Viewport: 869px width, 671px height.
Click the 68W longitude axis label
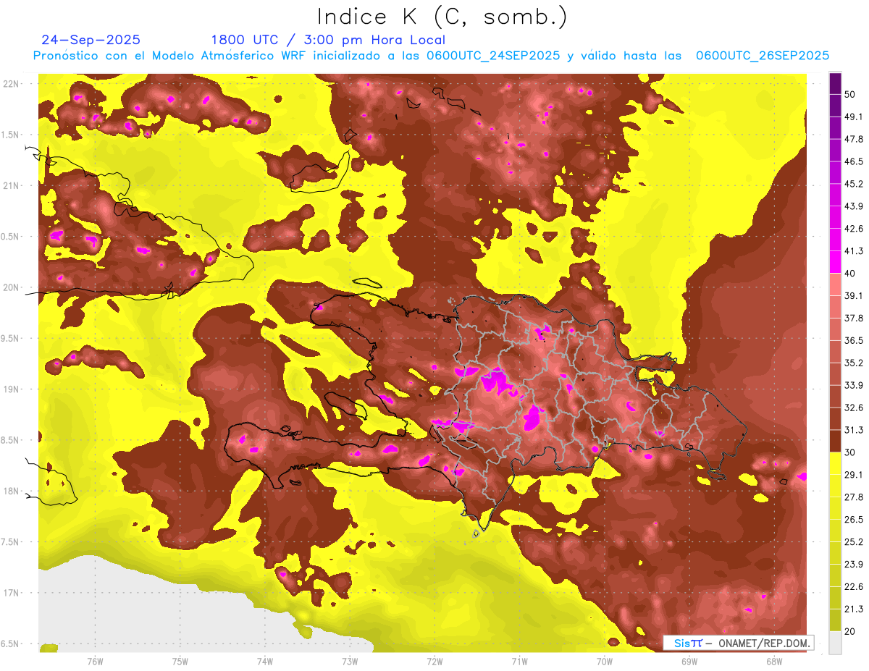(x=773, y=661)
